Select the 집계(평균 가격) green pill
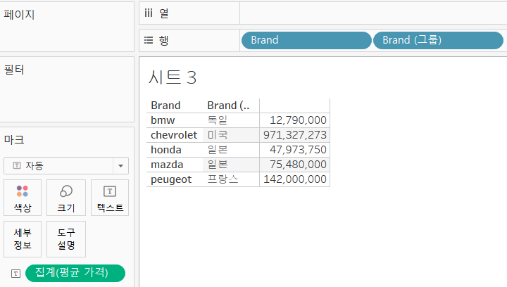Screen dimensions: 507x287 75,273
